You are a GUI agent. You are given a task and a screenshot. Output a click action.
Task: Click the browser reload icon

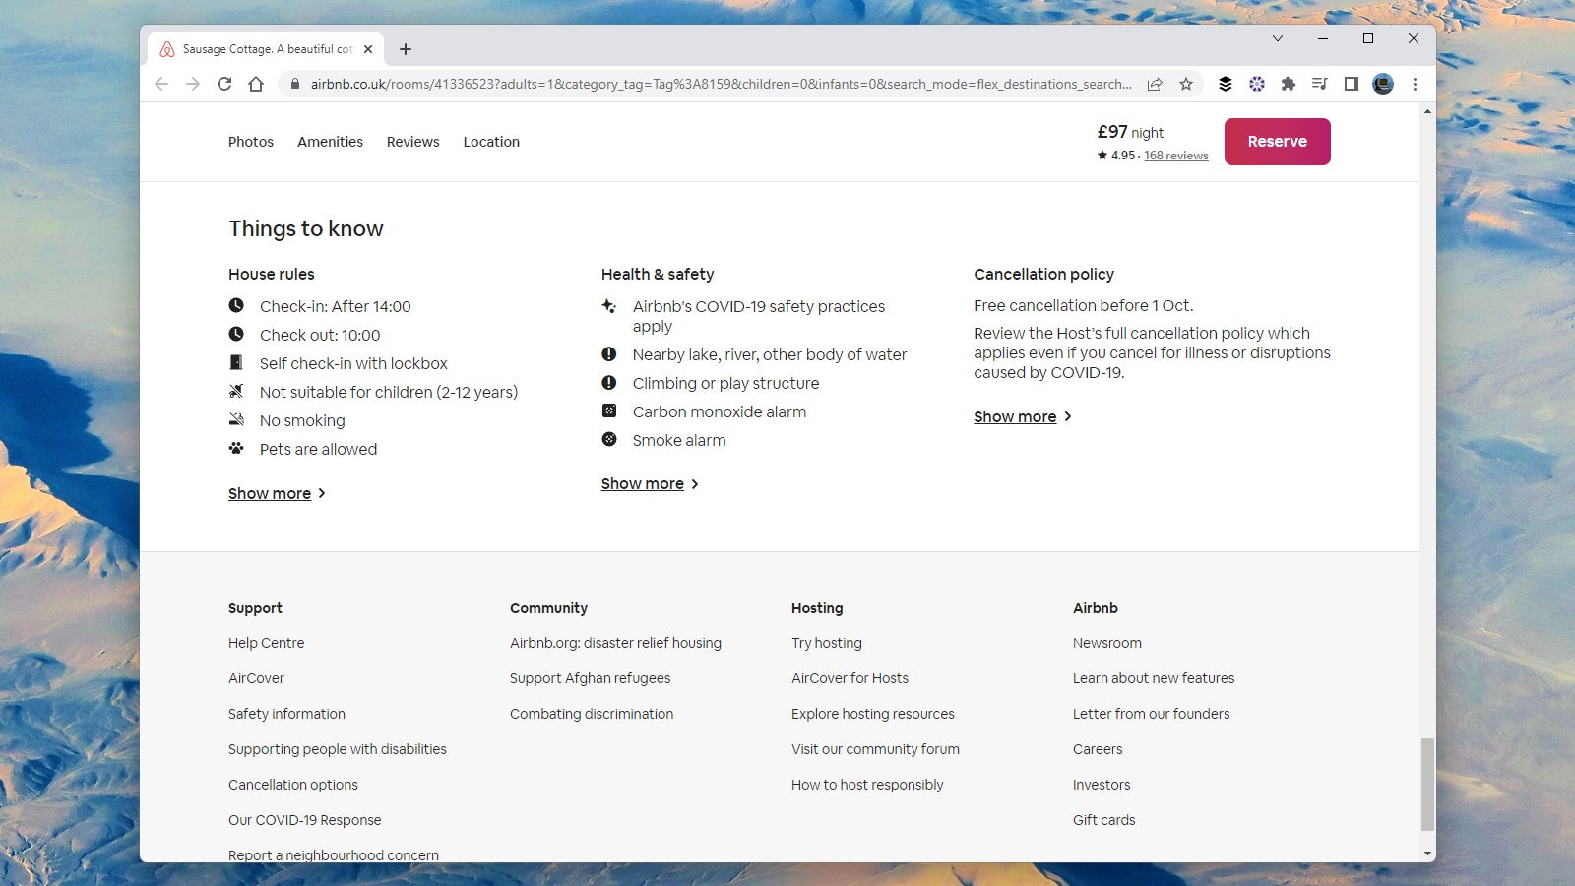(x=224, y=84)
